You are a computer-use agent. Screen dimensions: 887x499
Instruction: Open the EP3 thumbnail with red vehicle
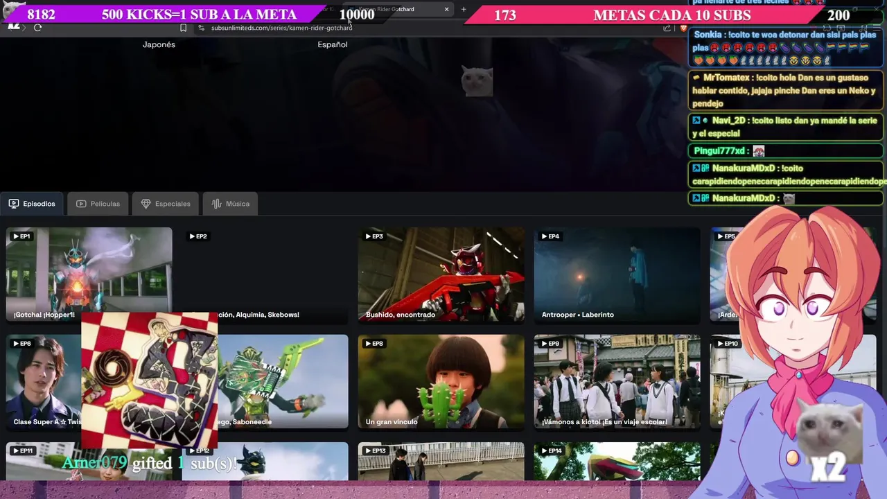441,275
